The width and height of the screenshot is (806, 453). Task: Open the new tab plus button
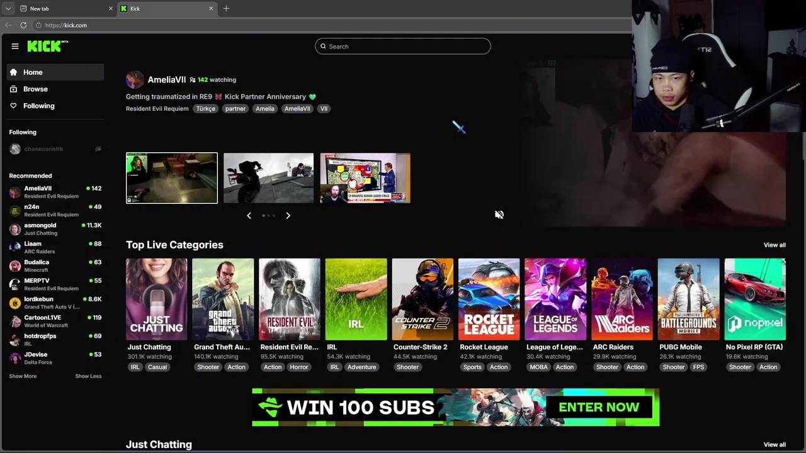coord(226,8)
